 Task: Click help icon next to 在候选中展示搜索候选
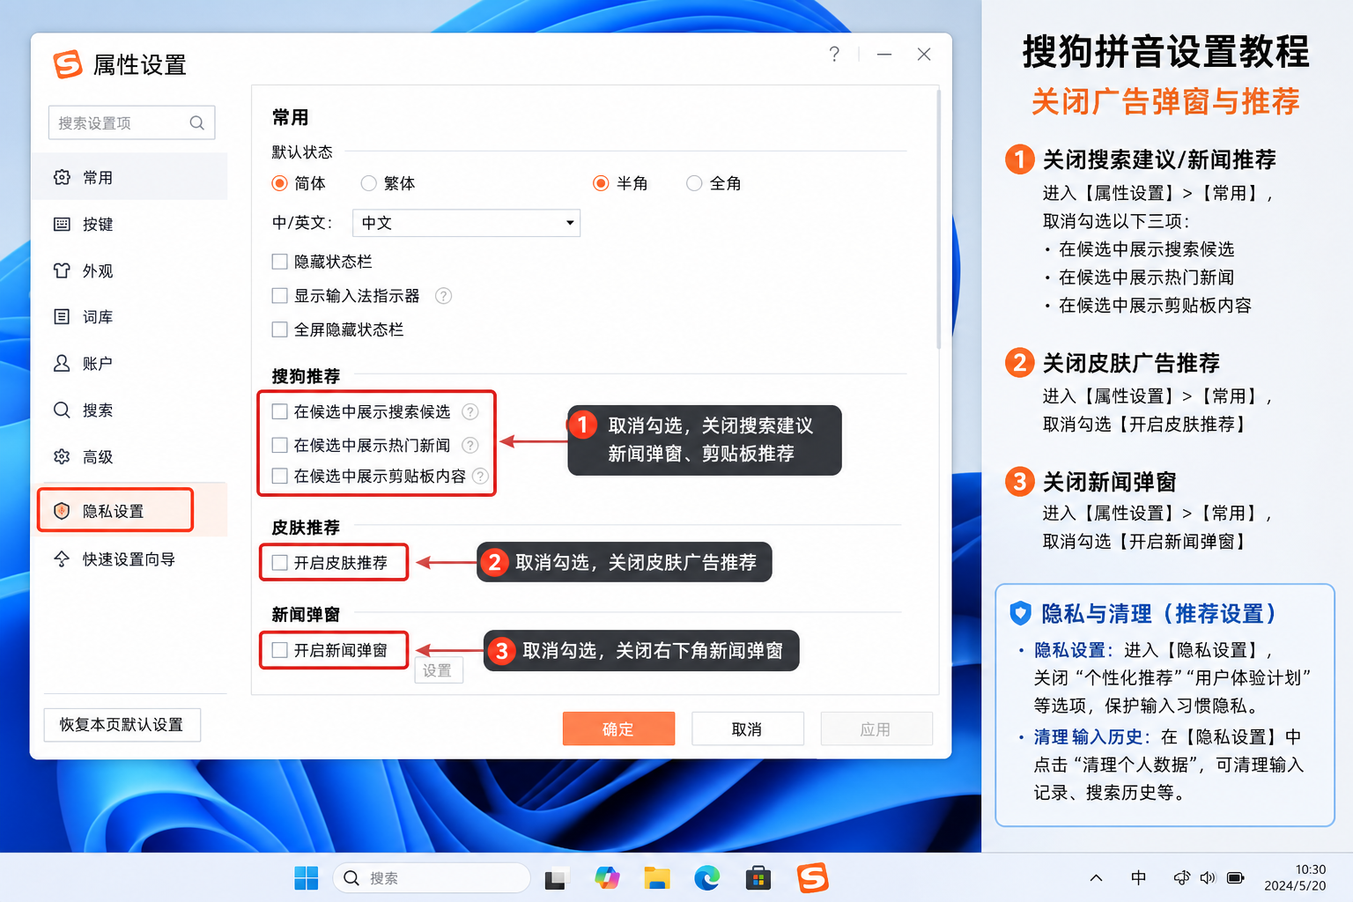[470, 411]
